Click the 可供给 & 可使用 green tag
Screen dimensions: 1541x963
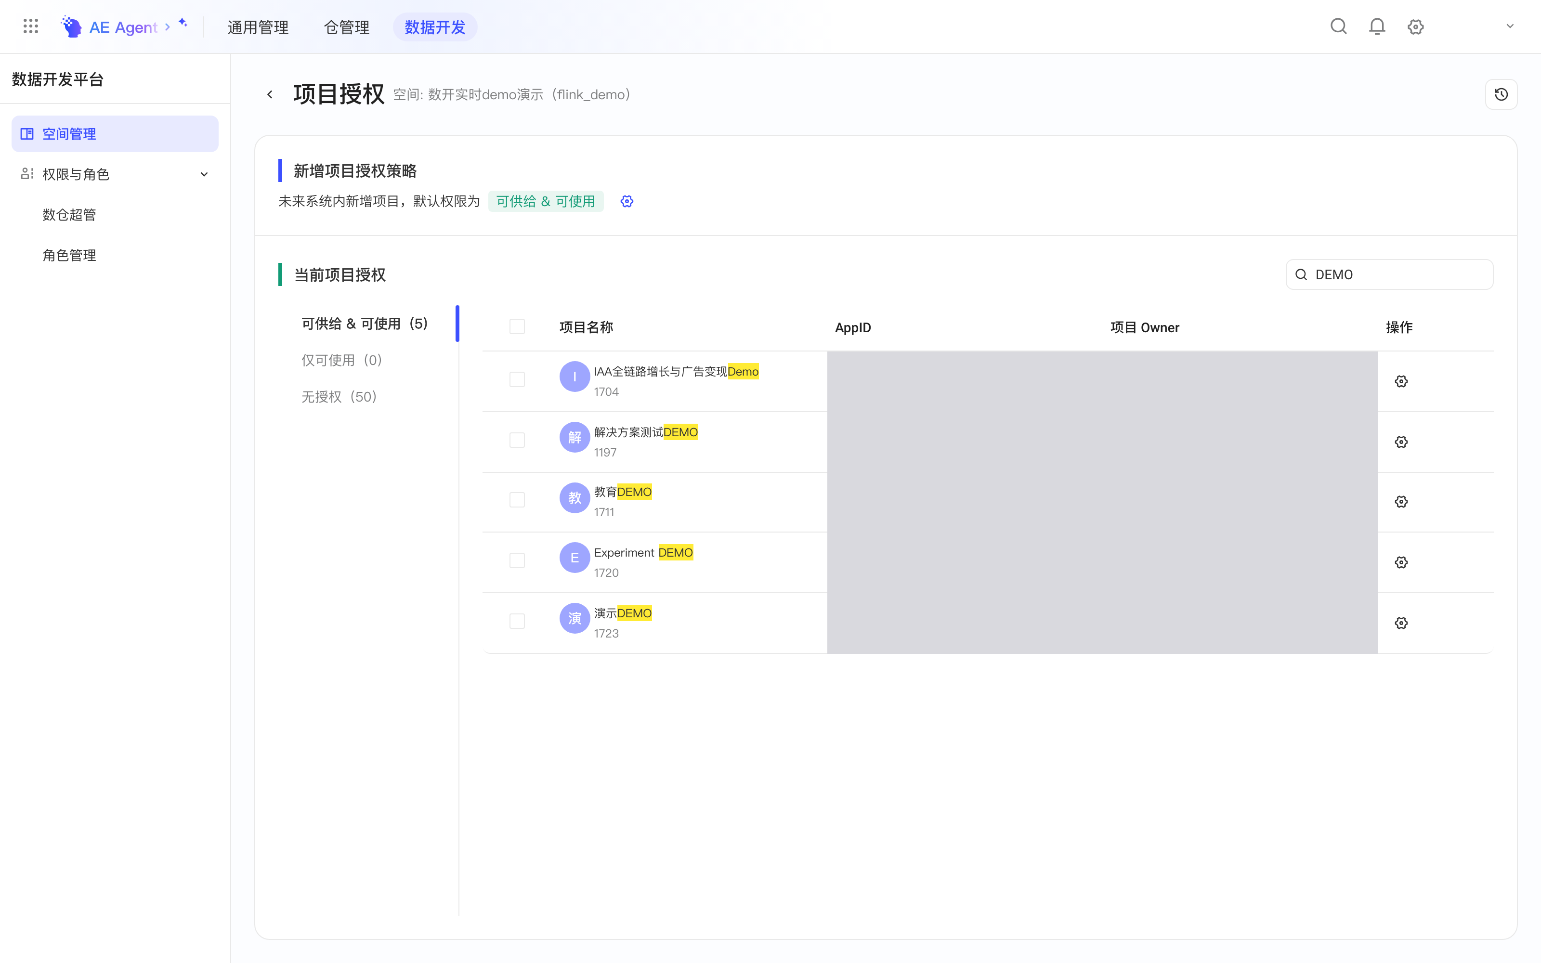tap(546, 201)
